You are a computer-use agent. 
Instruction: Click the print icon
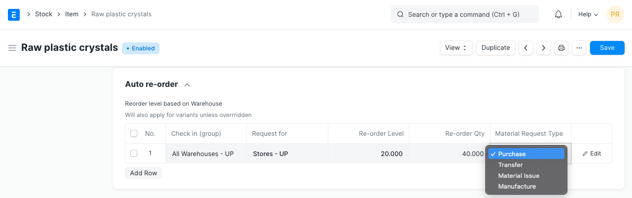[561, 48]
